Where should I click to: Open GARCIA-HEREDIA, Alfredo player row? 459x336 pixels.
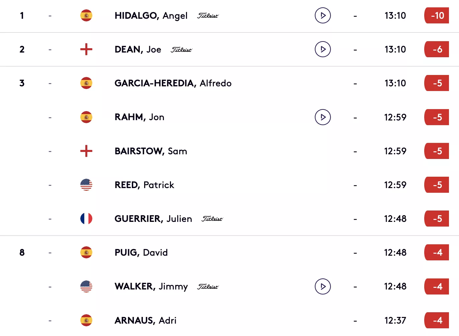(230, 83)
